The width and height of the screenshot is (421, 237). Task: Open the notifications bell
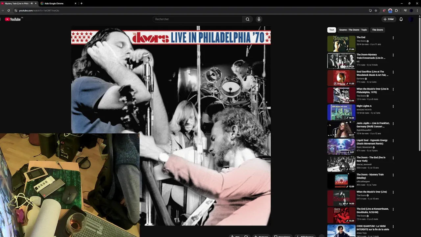click(401, 19)
